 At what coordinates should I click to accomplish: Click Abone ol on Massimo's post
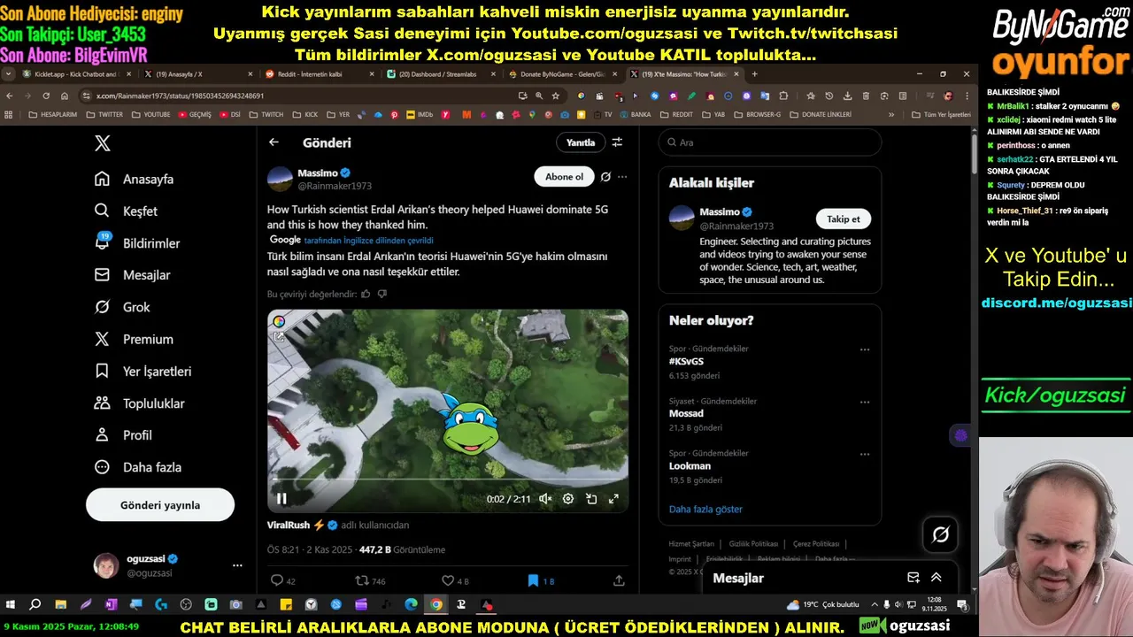coord(564,177)
